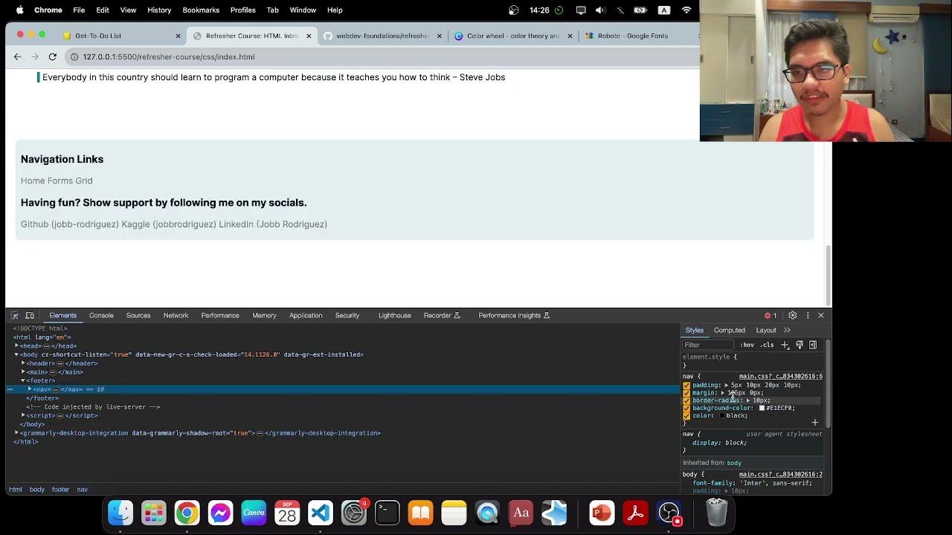The width and height of the screenshot is (952, 535).
Task: Toggle the device toolbar icon in DevTools
Action: [x=30, y=316]
